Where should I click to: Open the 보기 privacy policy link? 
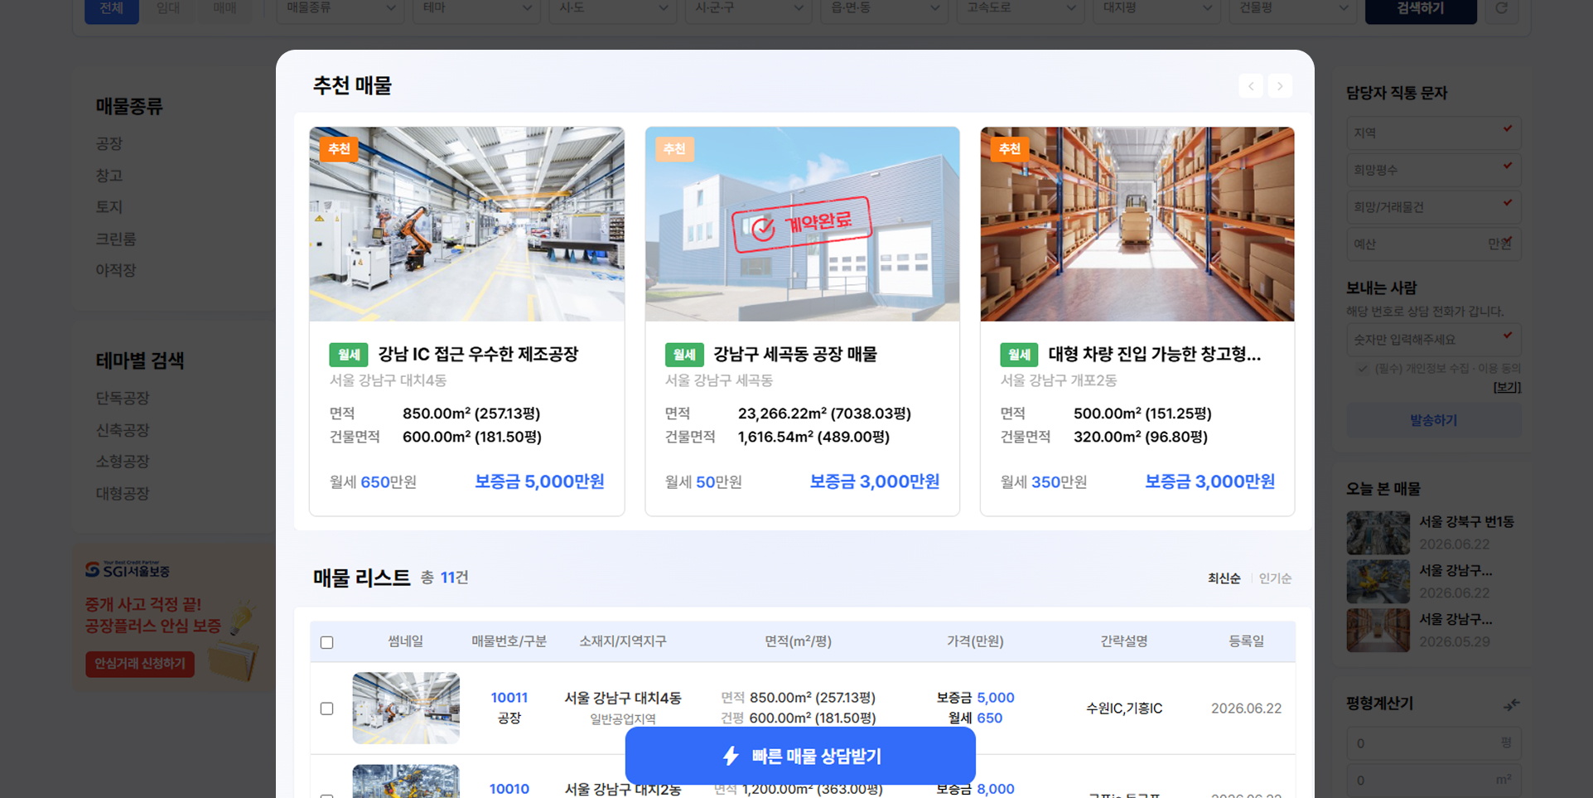(x=1507, y=387)
